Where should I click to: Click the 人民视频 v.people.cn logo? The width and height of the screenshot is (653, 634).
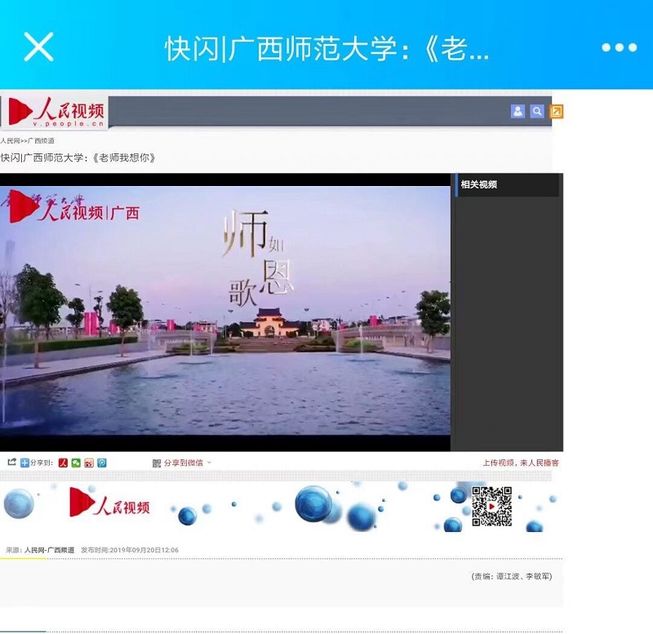point(56,113)
